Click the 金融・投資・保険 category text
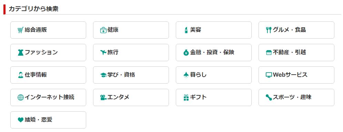The width and height of the screenshot is (343, 132). point(212,53)
